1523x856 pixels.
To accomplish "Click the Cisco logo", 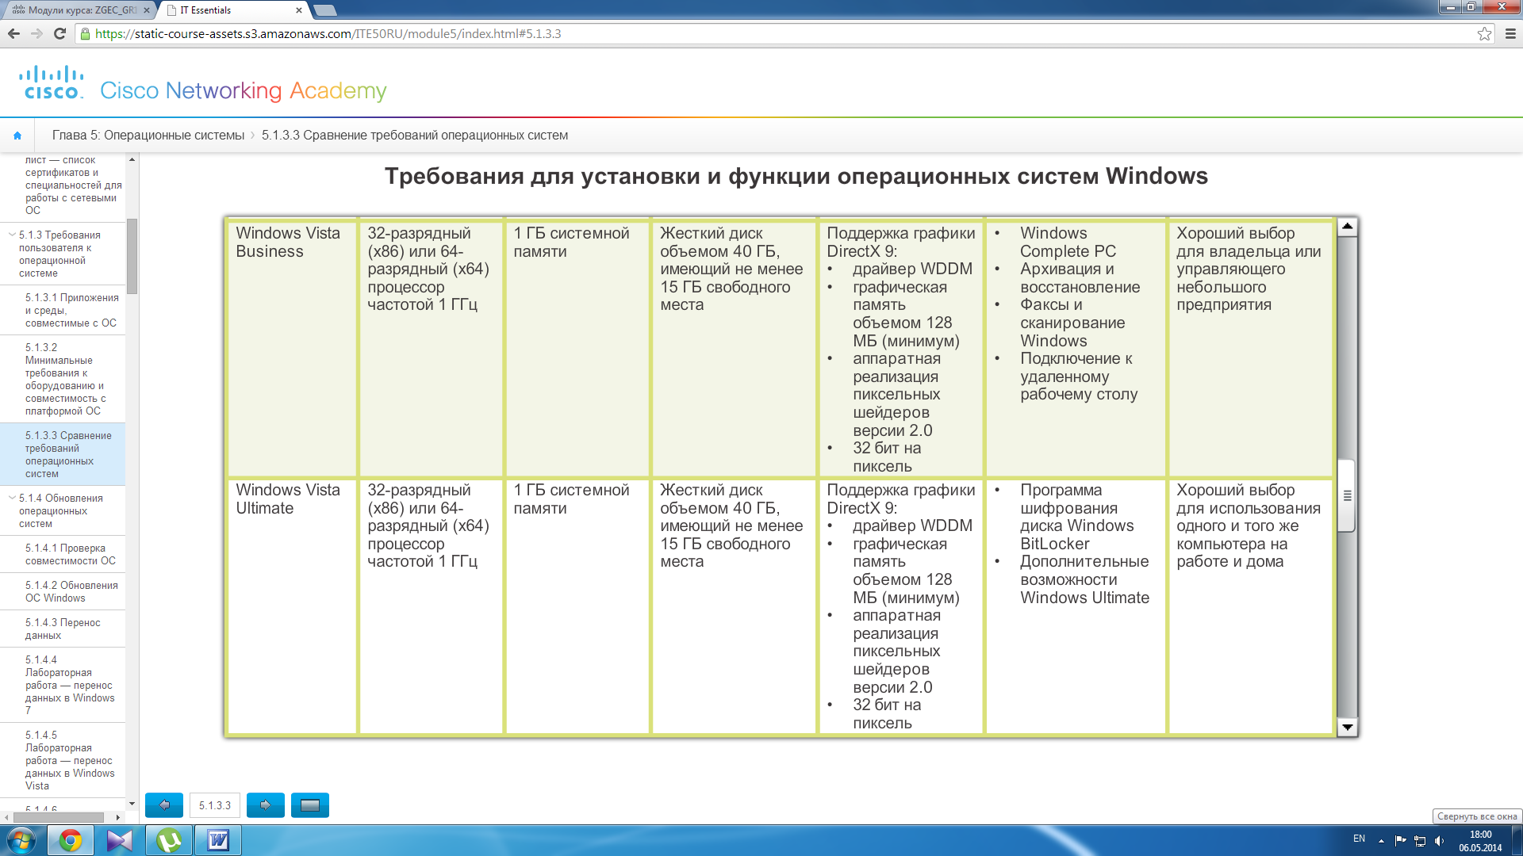I will tap(52, 82).
